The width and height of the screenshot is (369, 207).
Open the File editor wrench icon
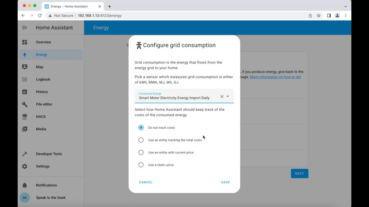point(25,104)
